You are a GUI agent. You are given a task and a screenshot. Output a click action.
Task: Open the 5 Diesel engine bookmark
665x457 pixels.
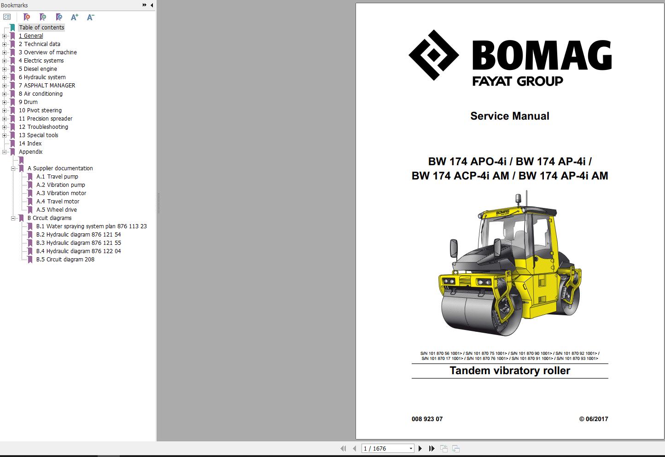38,69
